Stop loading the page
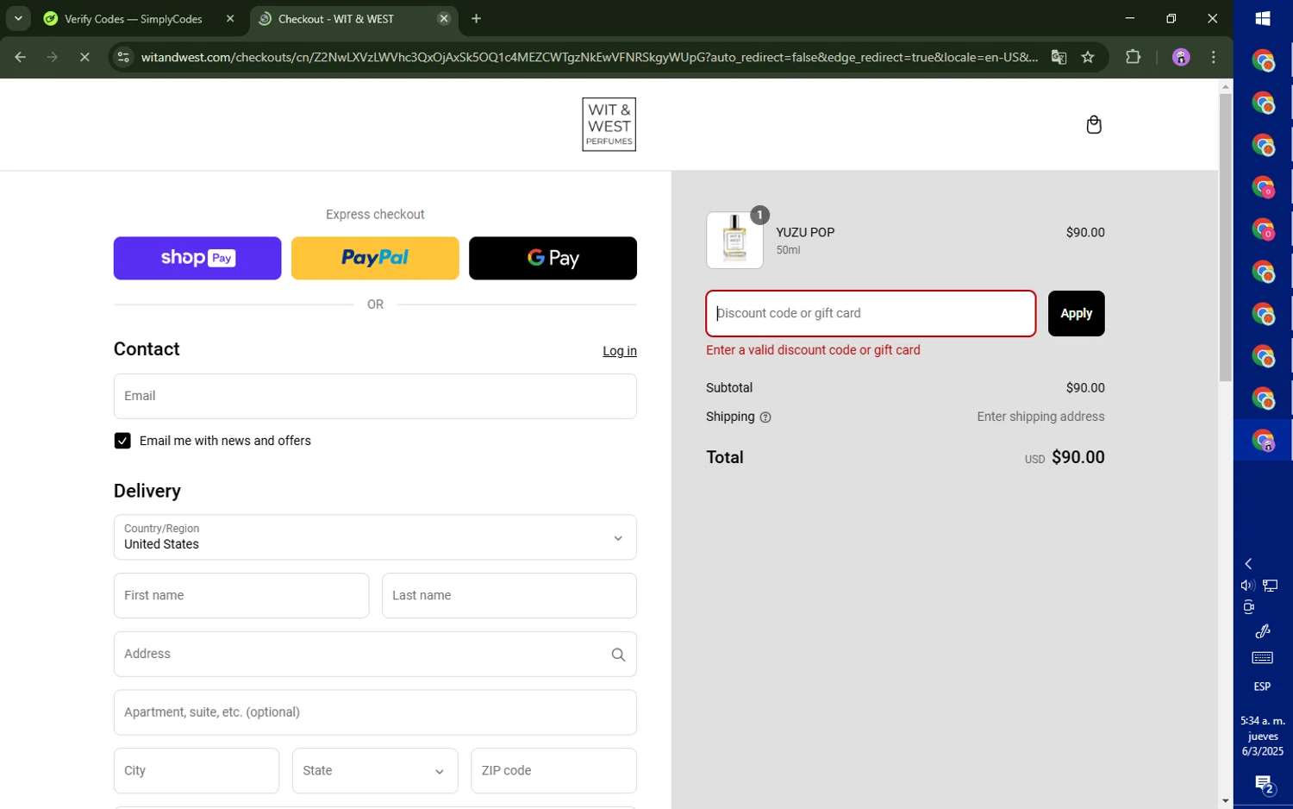The image size is (1293, 809). pos(84,58)
